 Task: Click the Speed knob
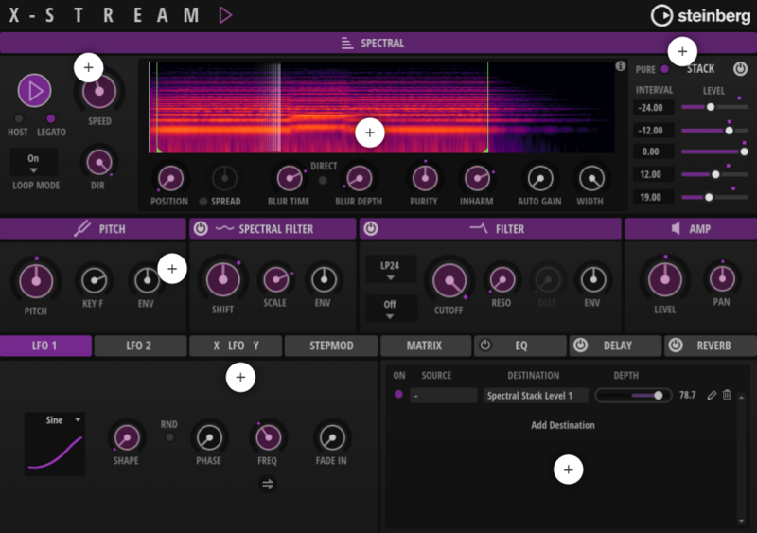click(99, 91)
